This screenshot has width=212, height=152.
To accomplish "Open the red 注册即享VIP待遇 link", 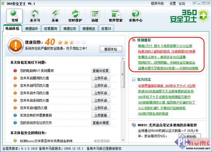I will 167,51.
